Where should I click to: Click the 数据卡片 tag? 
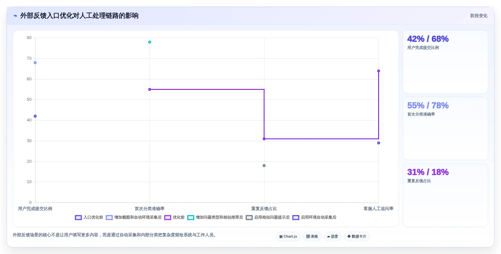(x=357, y=236)
